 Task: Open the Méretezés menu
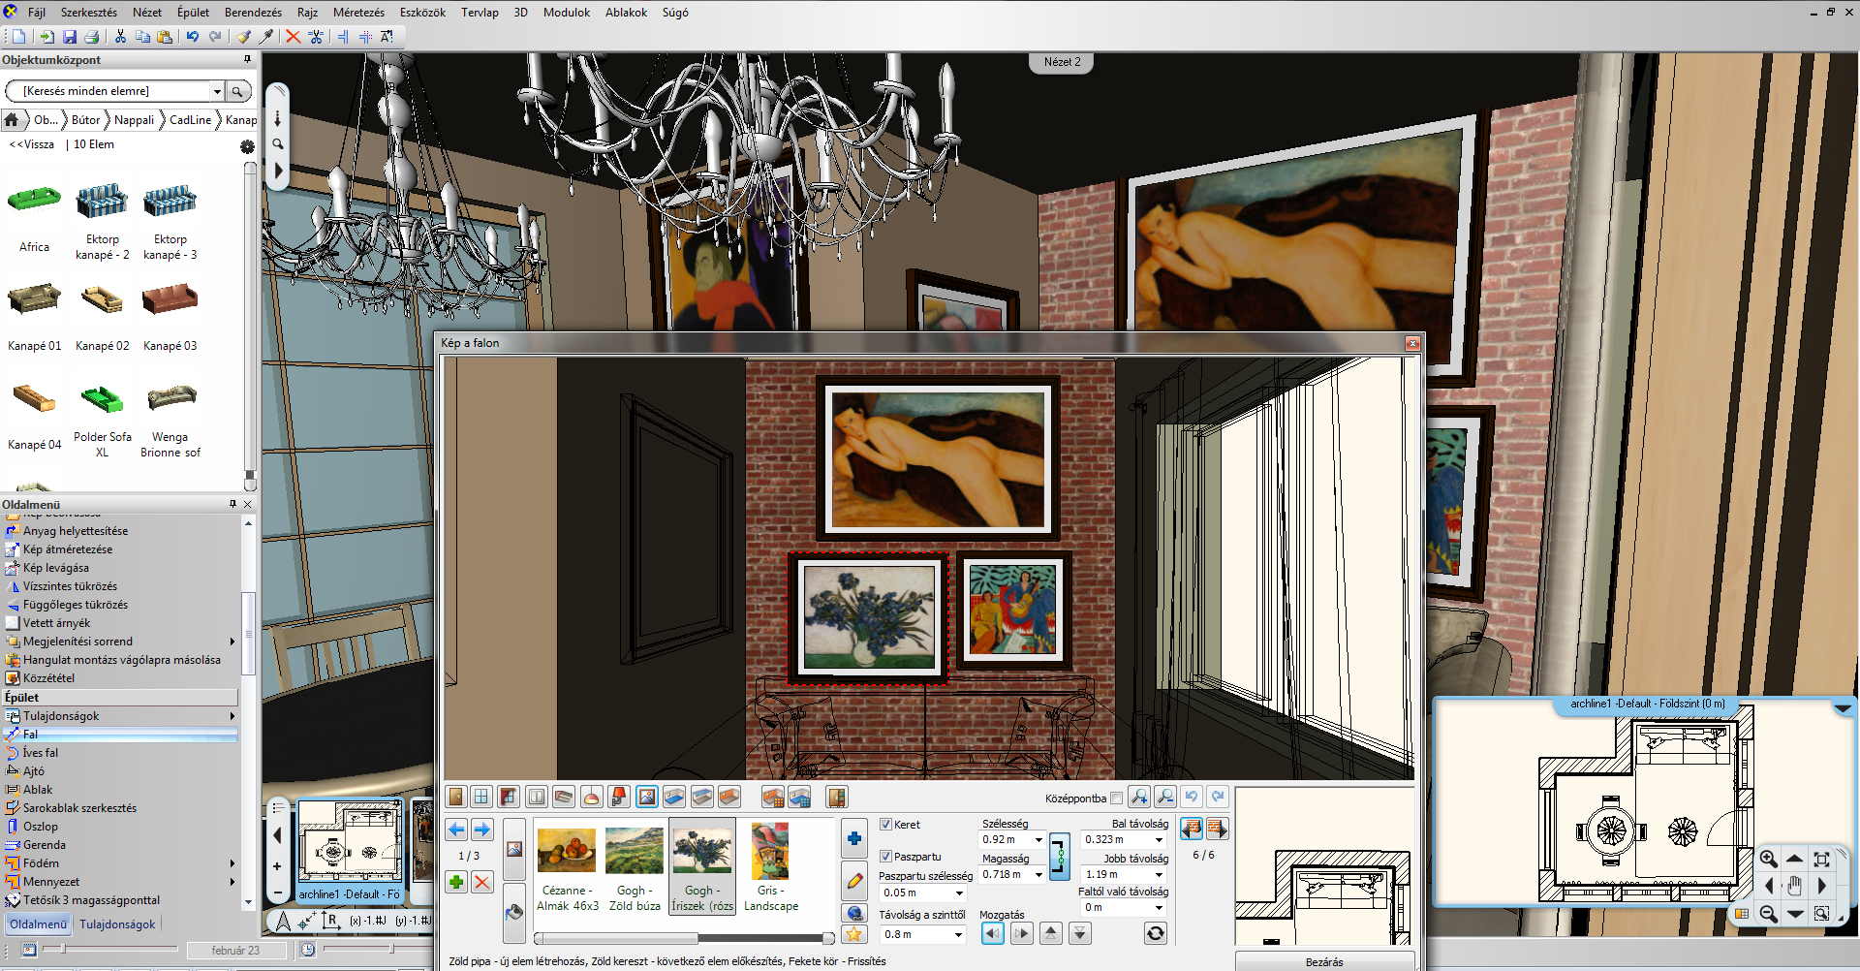pyautogui.click(x=358, y=13)
